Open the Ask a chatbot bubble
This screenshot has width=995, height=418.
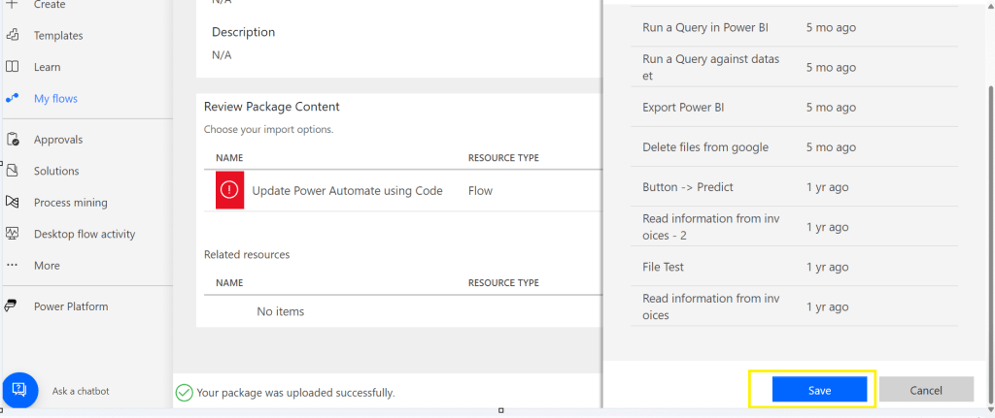19,390
